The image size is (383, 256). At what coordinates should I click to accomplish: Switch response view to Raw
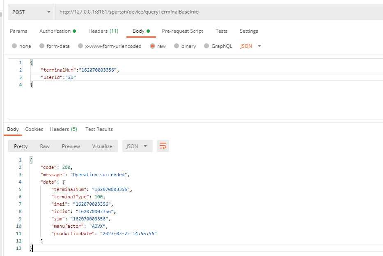pos(45,146)
